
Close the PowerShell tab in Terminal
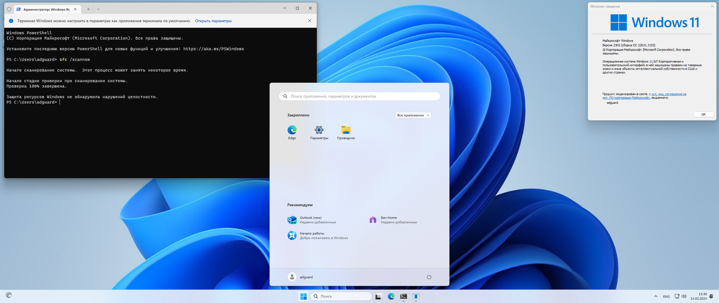pyautogui.click(x=75, y=9)
